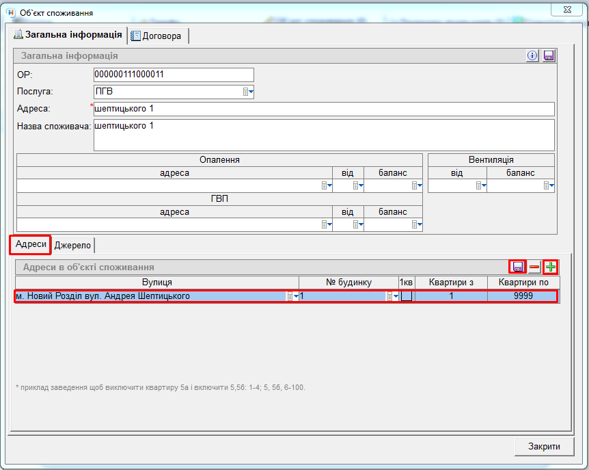Add new address with green plus icon
This screenshot has width=589, height=470.
point(551,267)
